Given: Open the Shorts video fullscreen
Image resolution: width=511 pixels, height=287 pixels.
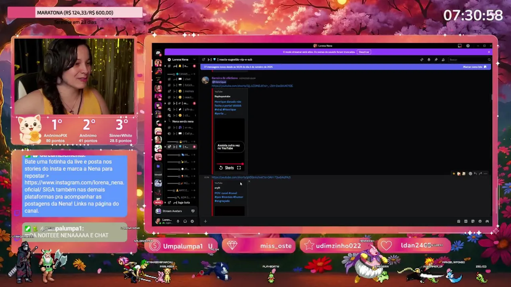Looking at the screenshot, I should point(239,168).
